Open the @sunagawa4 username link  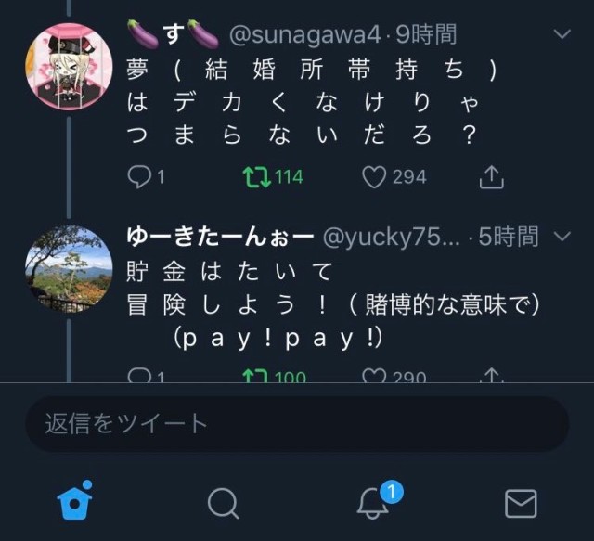pyautogui.click(x=304, y=35)
